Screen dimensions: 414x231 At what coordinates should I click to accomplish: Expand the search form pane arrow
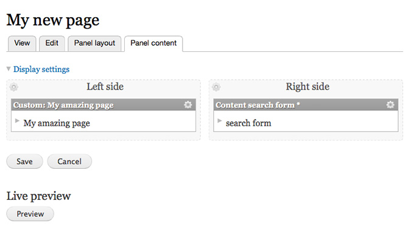point(219,121)
